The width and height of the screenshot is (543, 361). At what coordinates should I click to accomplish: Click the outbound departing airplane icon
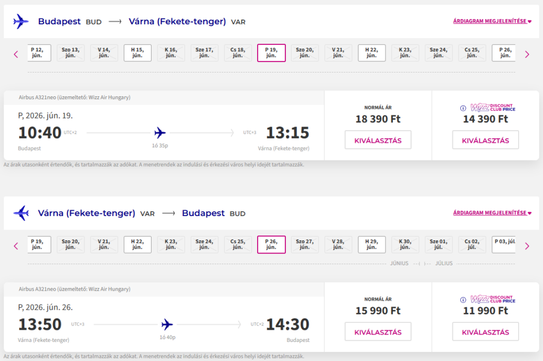(x=21, y=22)
